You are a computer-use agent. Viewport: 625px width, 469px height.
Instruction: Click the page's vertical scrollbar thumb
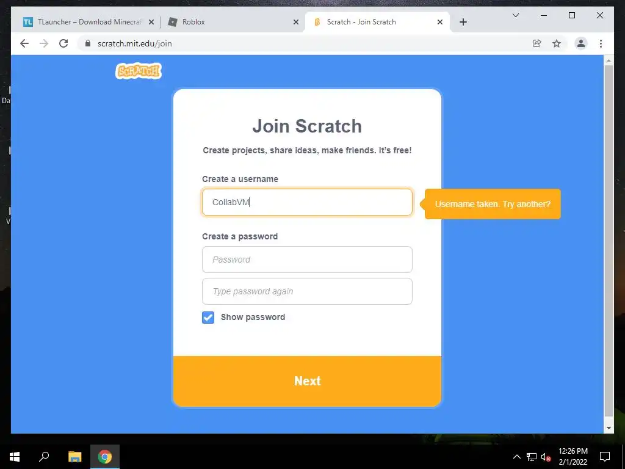[x=609, y=241]
